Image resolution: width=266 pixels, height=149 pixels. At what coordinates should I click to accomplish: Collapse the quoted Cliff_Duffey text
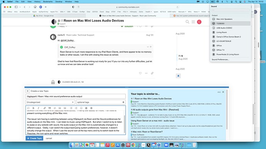pos(148,47)
